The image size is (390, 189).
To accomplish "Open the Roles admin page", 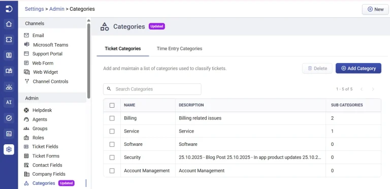I will point(38,138).
